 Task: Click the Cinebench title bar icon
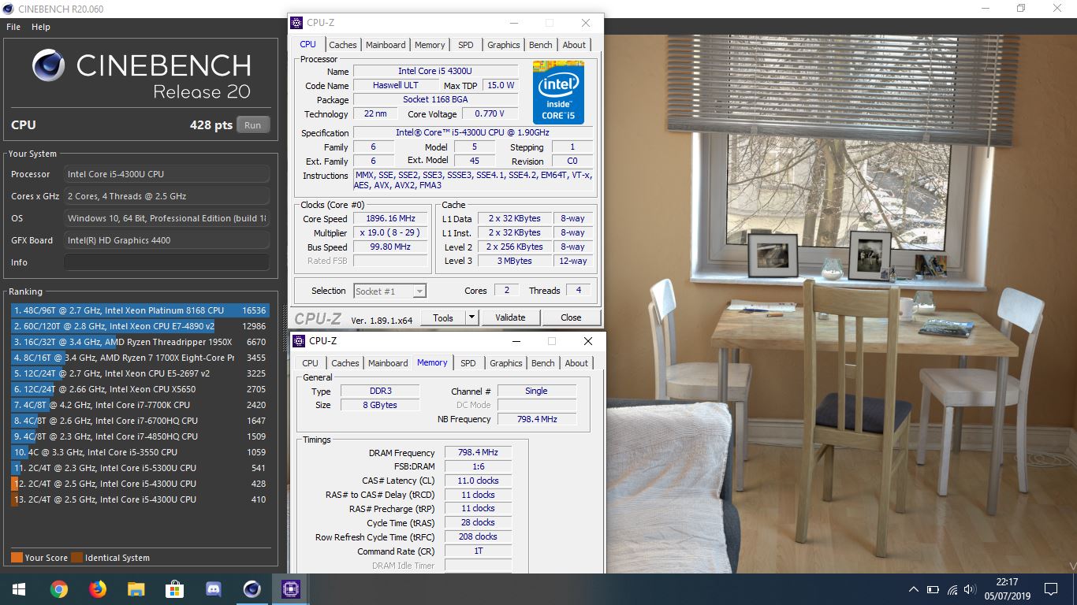8,9
